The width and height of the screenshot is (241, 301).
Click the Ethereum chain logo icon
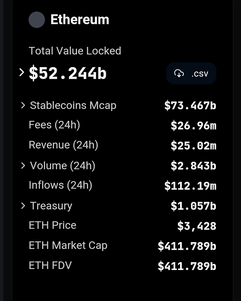pyautogui.click(x=37, y=20)
